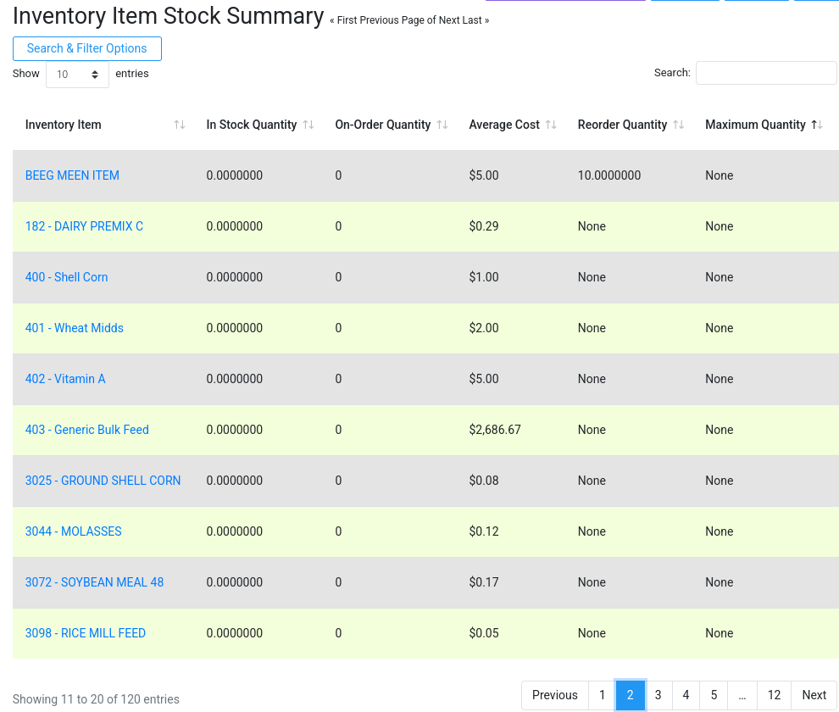View the 3044 - MOLASSES item
The width and height of the screenshot is (839, 712).
tap(73, 531)
